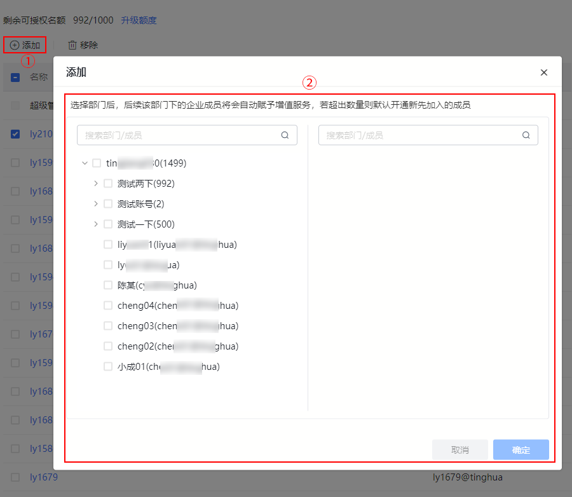Screen dimensions: 572x497
Task: Check the cheng02 member checkbox
Action: click(x=108, y=346)
